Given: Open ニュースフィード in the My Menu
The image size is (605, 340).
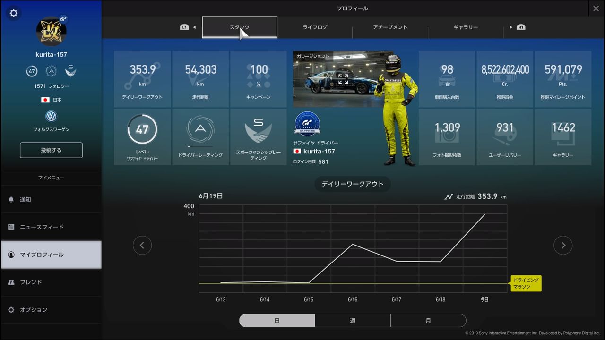Looking at the screenshot, I should click(x=51, y=227).
